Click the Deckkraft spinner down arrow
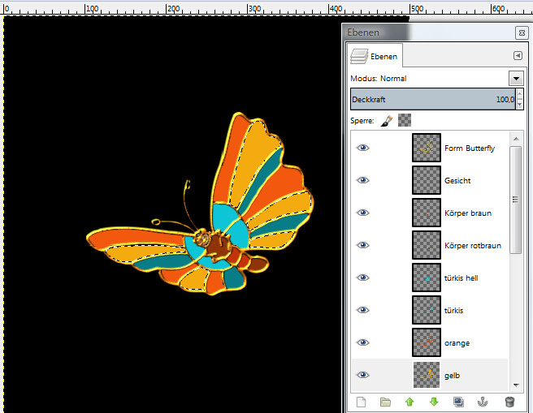 click(518, 103)
